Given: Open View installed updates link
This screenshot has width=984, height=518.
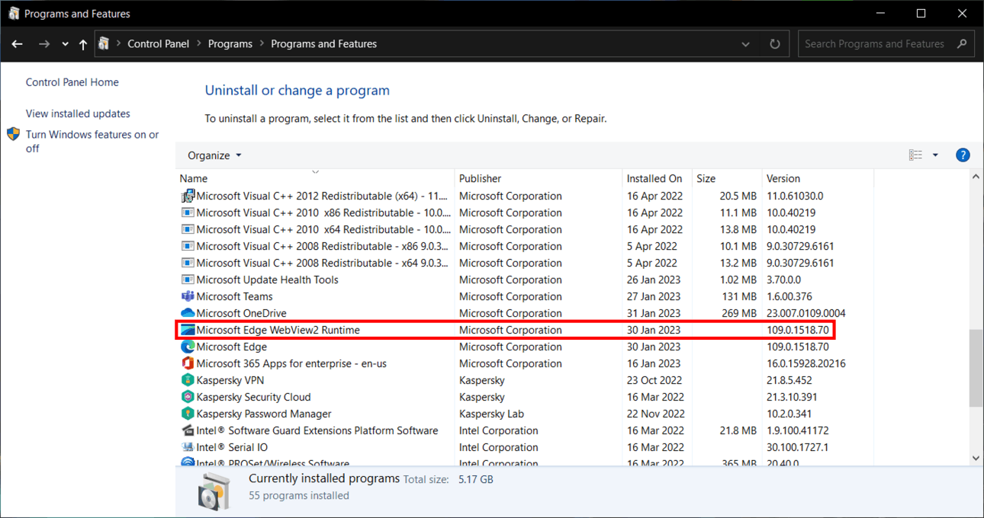Looking at the screenshot, I should pyautogui.click(x=78, y=114).
